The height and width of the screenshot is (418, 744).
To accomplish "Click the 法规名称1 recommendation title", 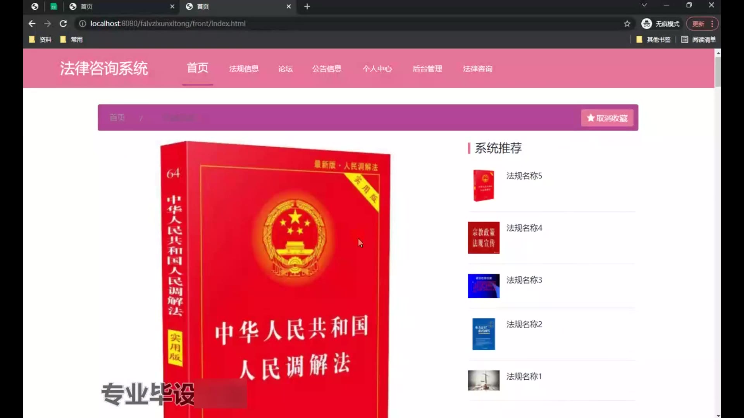I will 524,376.
